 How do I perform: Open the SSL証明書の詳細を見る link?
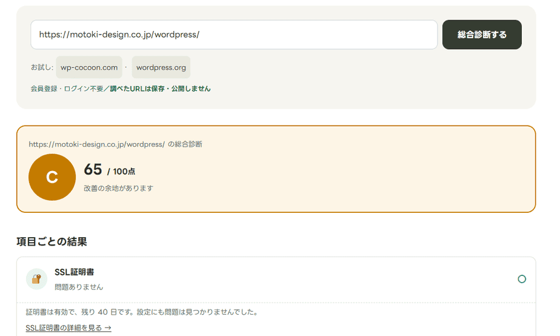coord(68,328)
